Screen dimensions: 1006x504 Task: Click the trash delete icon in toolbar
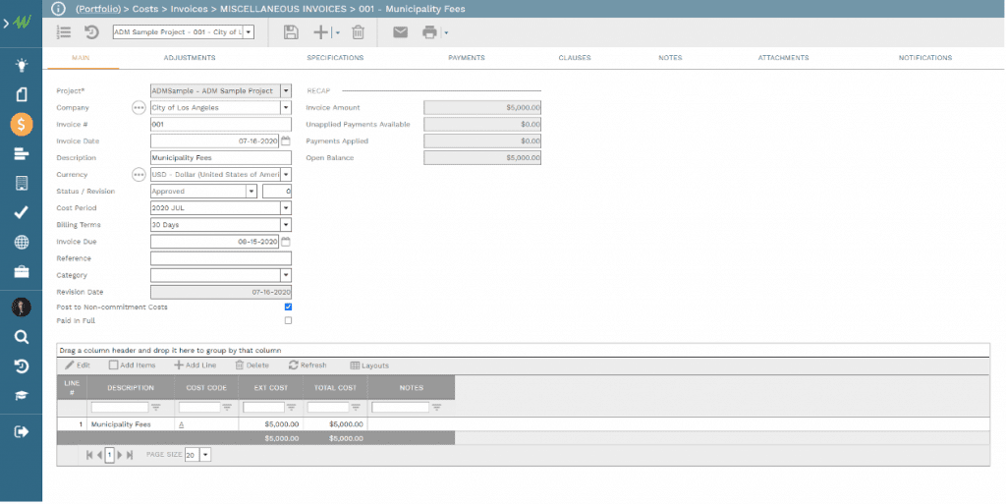(x=358, y=32)
